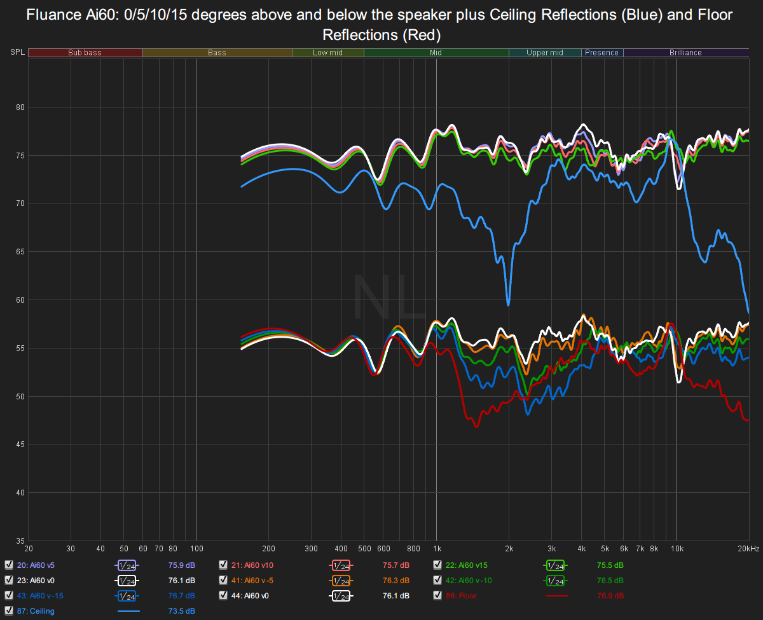763x620 pixels.
Task: Toggle the 22: Ai60 v15 trace checkbox
Action: 437,565
